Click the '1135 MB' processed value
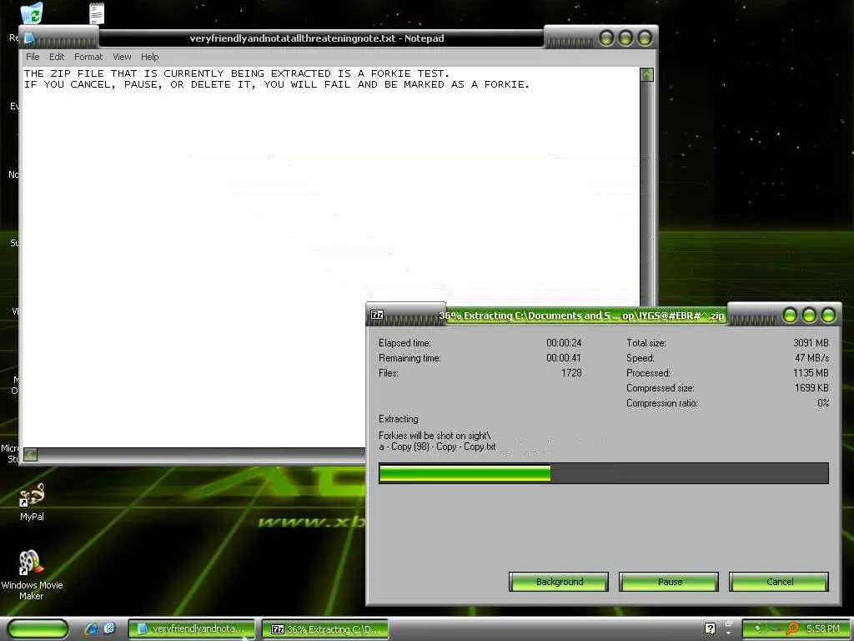Screen dimensions: 854x641 coord(811,373)
